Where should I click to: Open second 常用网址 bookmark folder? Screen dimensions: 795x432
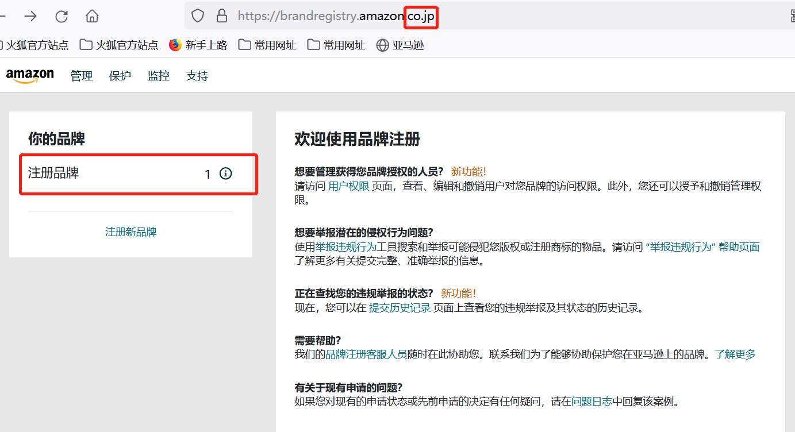click(336, 45)
